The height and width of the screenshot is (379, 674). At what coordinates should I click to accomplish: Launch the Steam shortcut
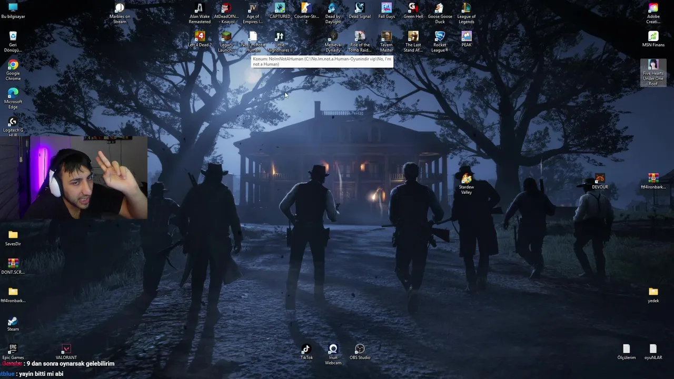pyautogui.click(x=13, y=323)
